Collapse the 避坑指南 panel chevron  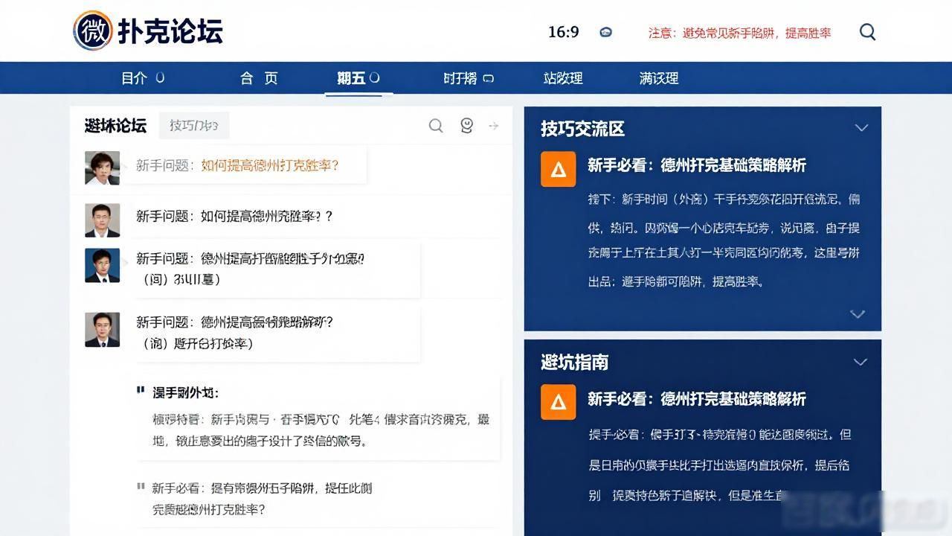(861, 362)
